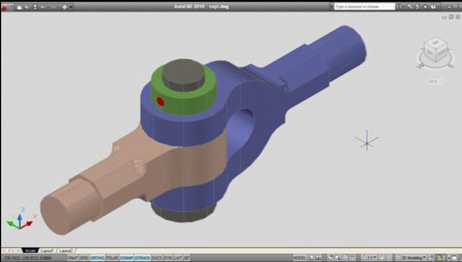
Task: Toggle SNAP mode in status bar
Action: [73, 258]
